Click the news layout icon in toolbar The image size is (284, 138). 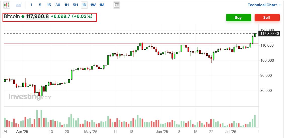click(x=117, y=5)
